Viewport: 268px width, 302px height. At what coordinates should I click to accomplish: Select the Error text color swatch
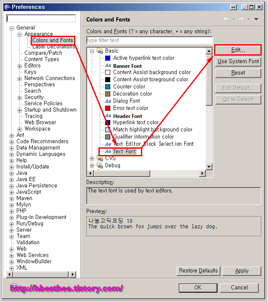108,108
